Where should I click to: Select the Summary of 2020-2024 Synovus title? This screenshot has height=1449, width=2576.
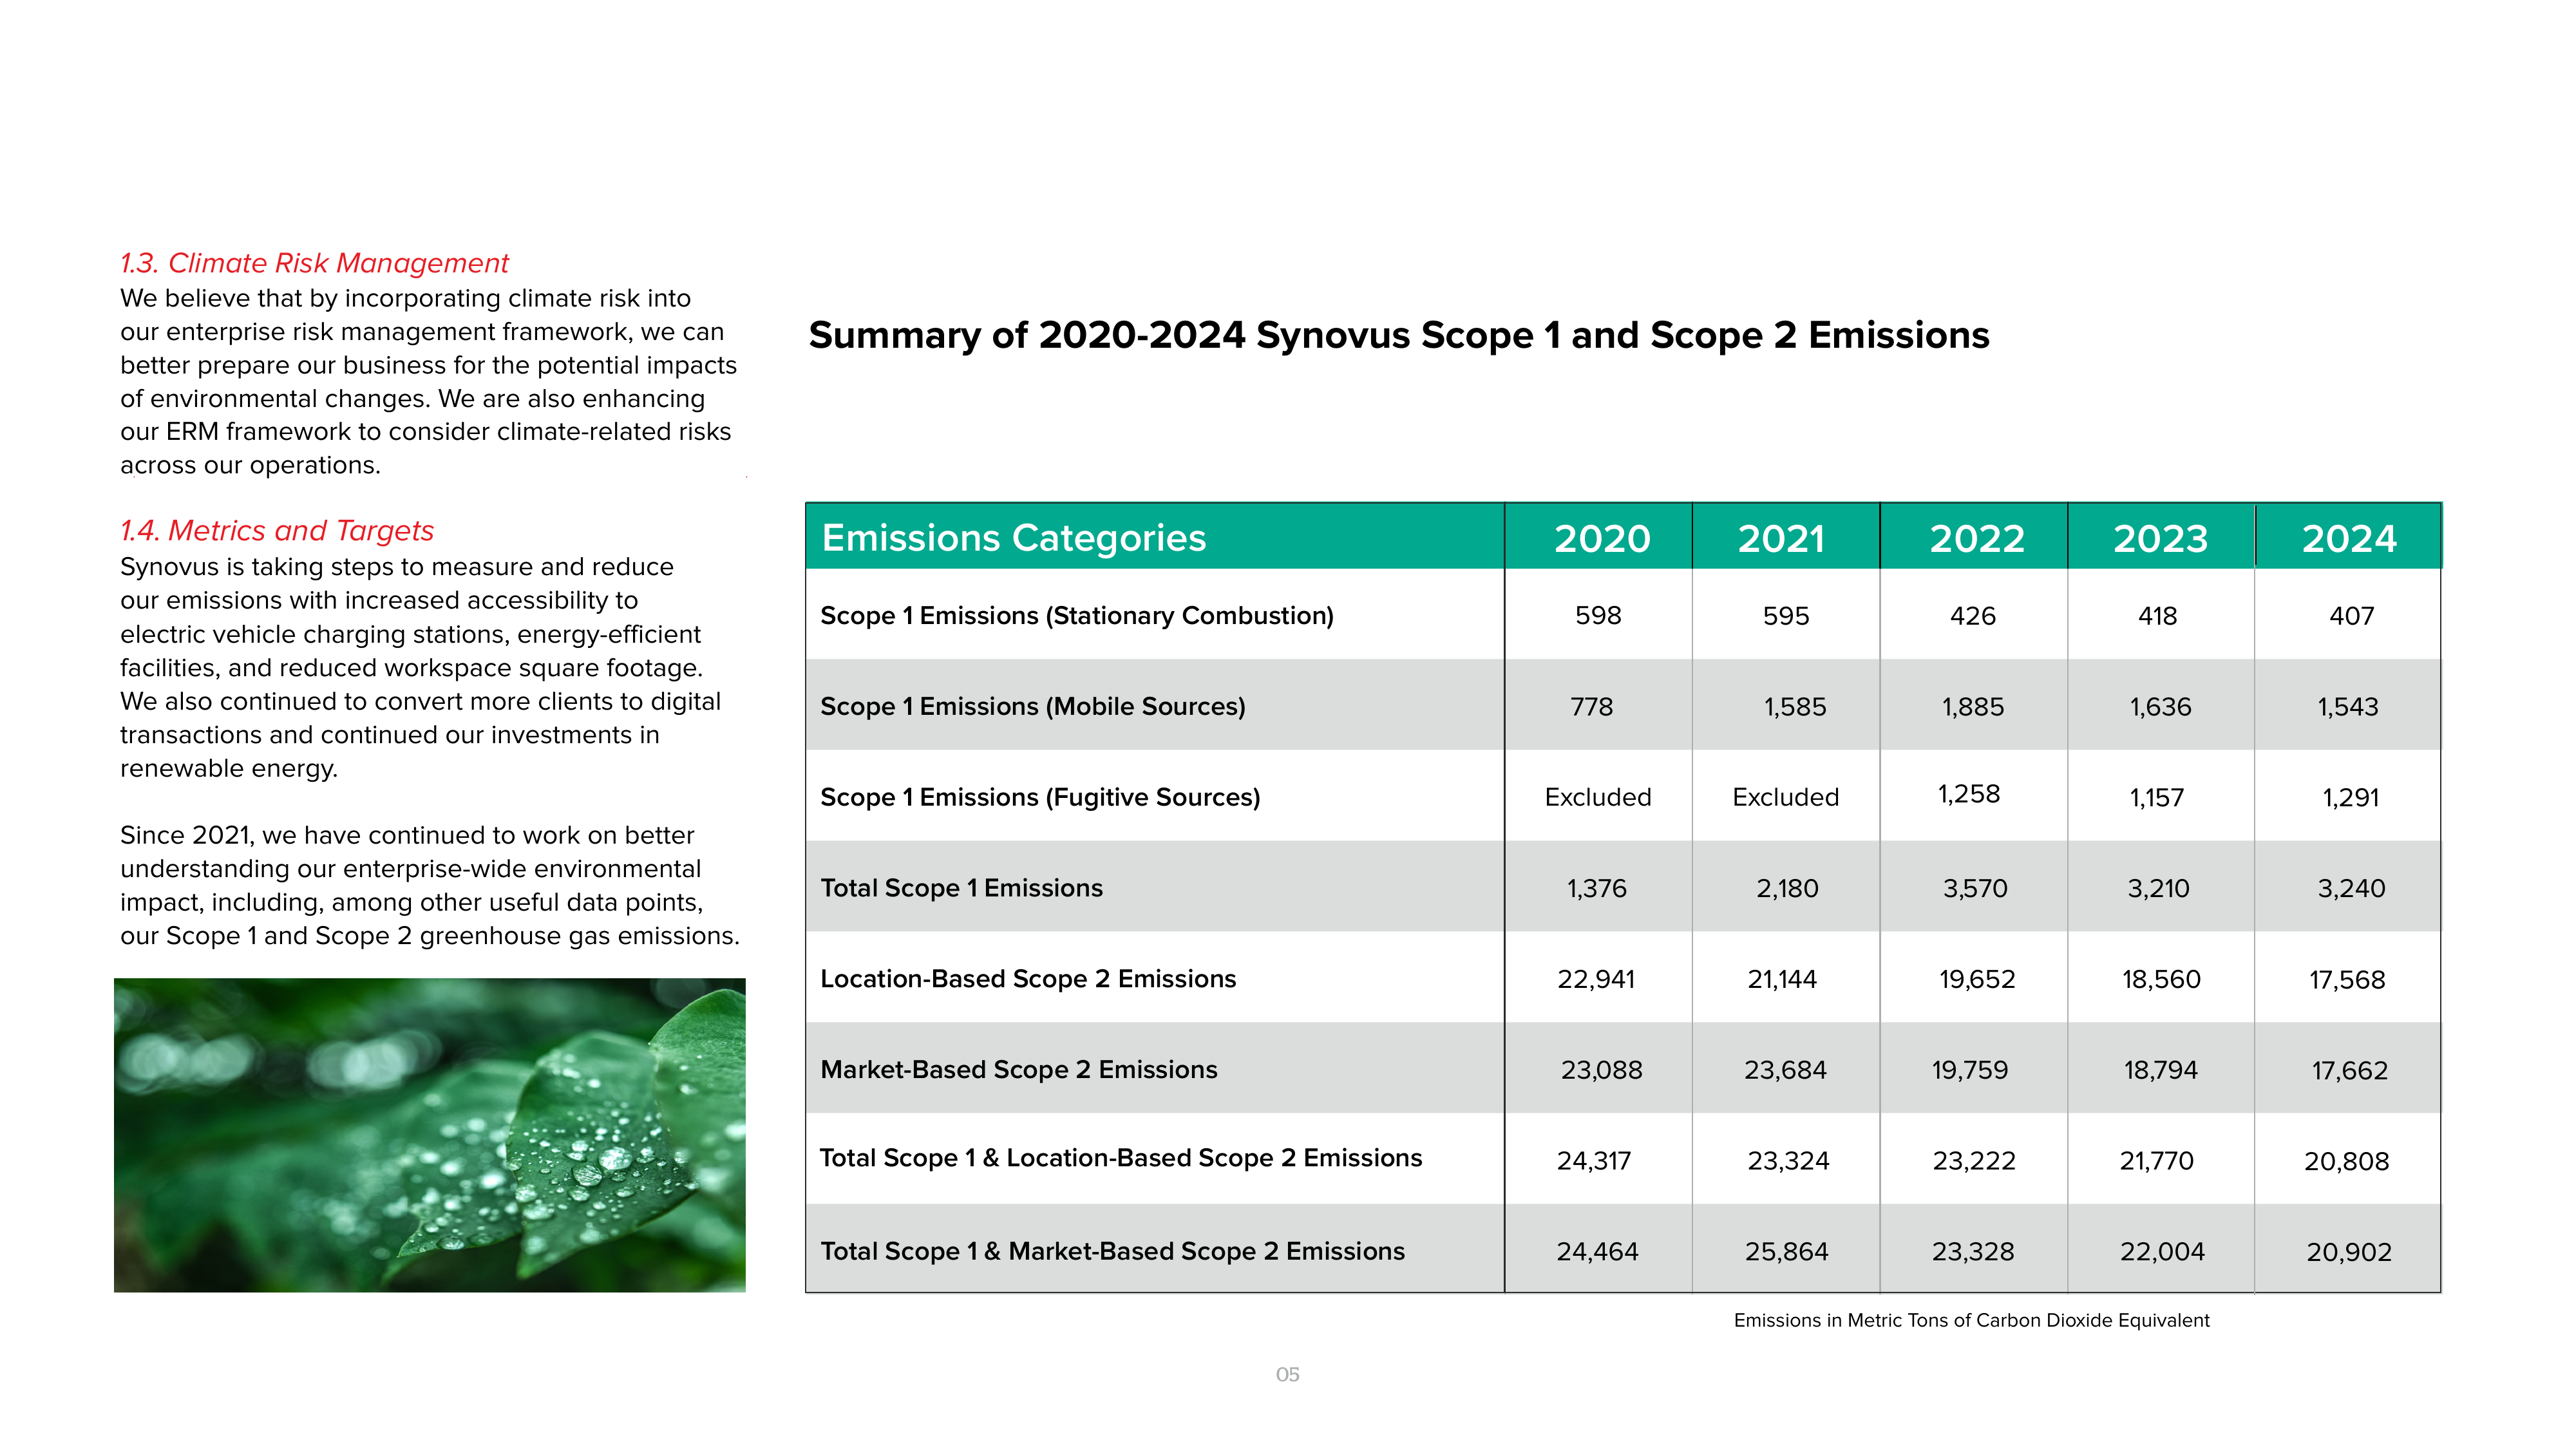click(1399, 335)
